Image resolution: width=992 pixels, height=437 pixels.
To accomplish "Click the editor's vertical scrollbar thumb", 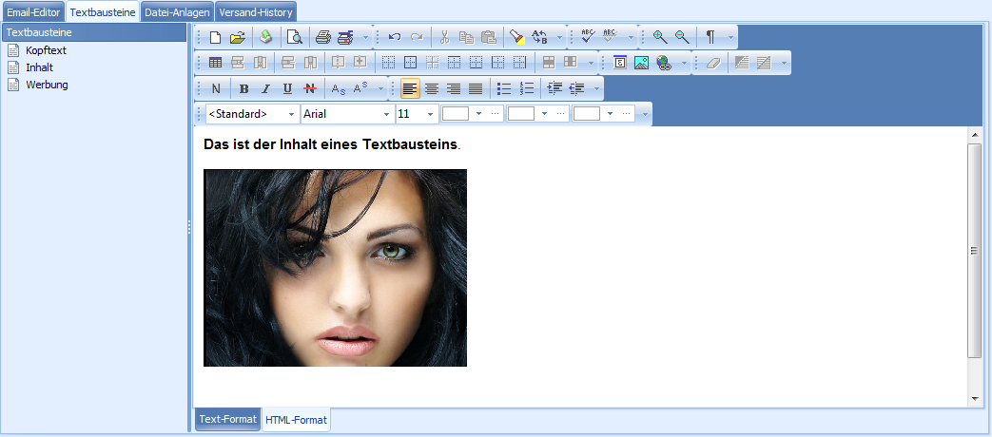I will [x=974, y=251].
